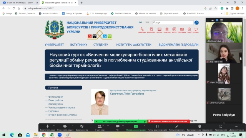Click the Пошук search input field
Viewport: 246px width, 138px height.
coord(173,23)
